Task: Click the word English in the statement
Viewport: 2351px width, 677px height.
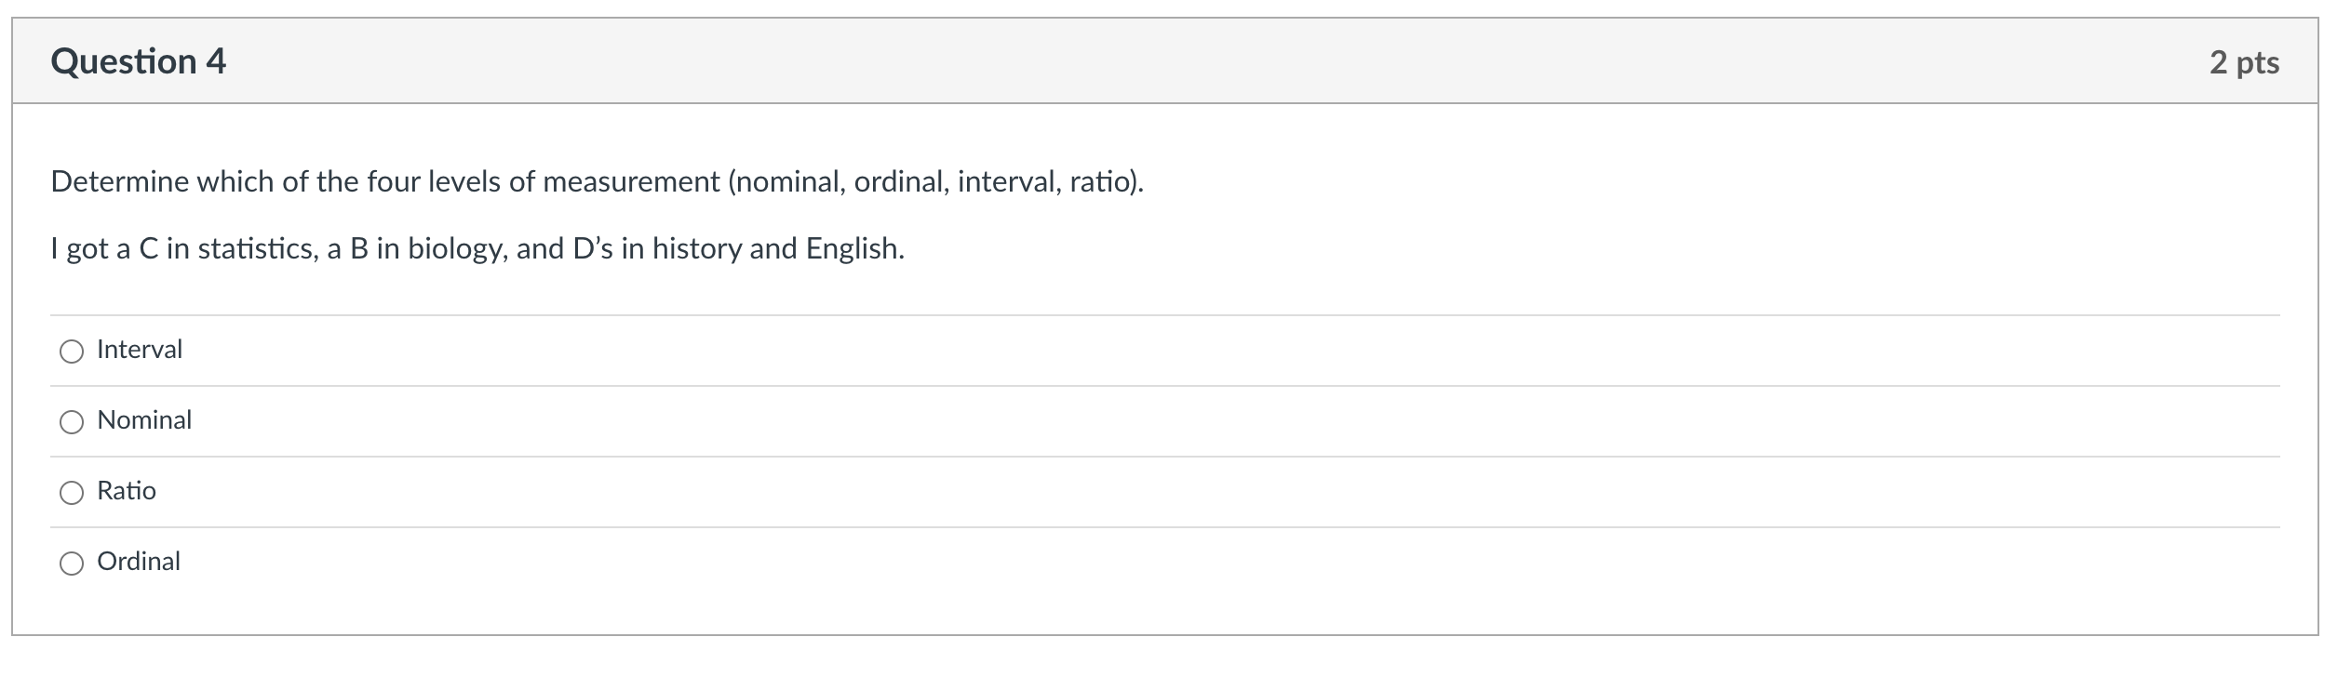Action: pyautogui.click(x=853, y=248)
